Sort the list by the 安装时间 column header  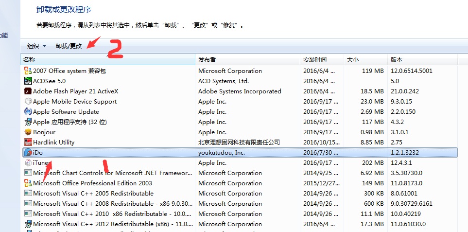pos(322,60)
